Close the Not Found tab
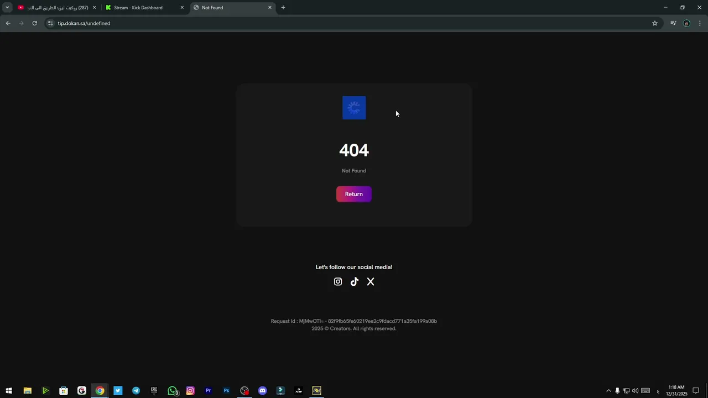This screenshot has width=708, height=398. [270, 8]
